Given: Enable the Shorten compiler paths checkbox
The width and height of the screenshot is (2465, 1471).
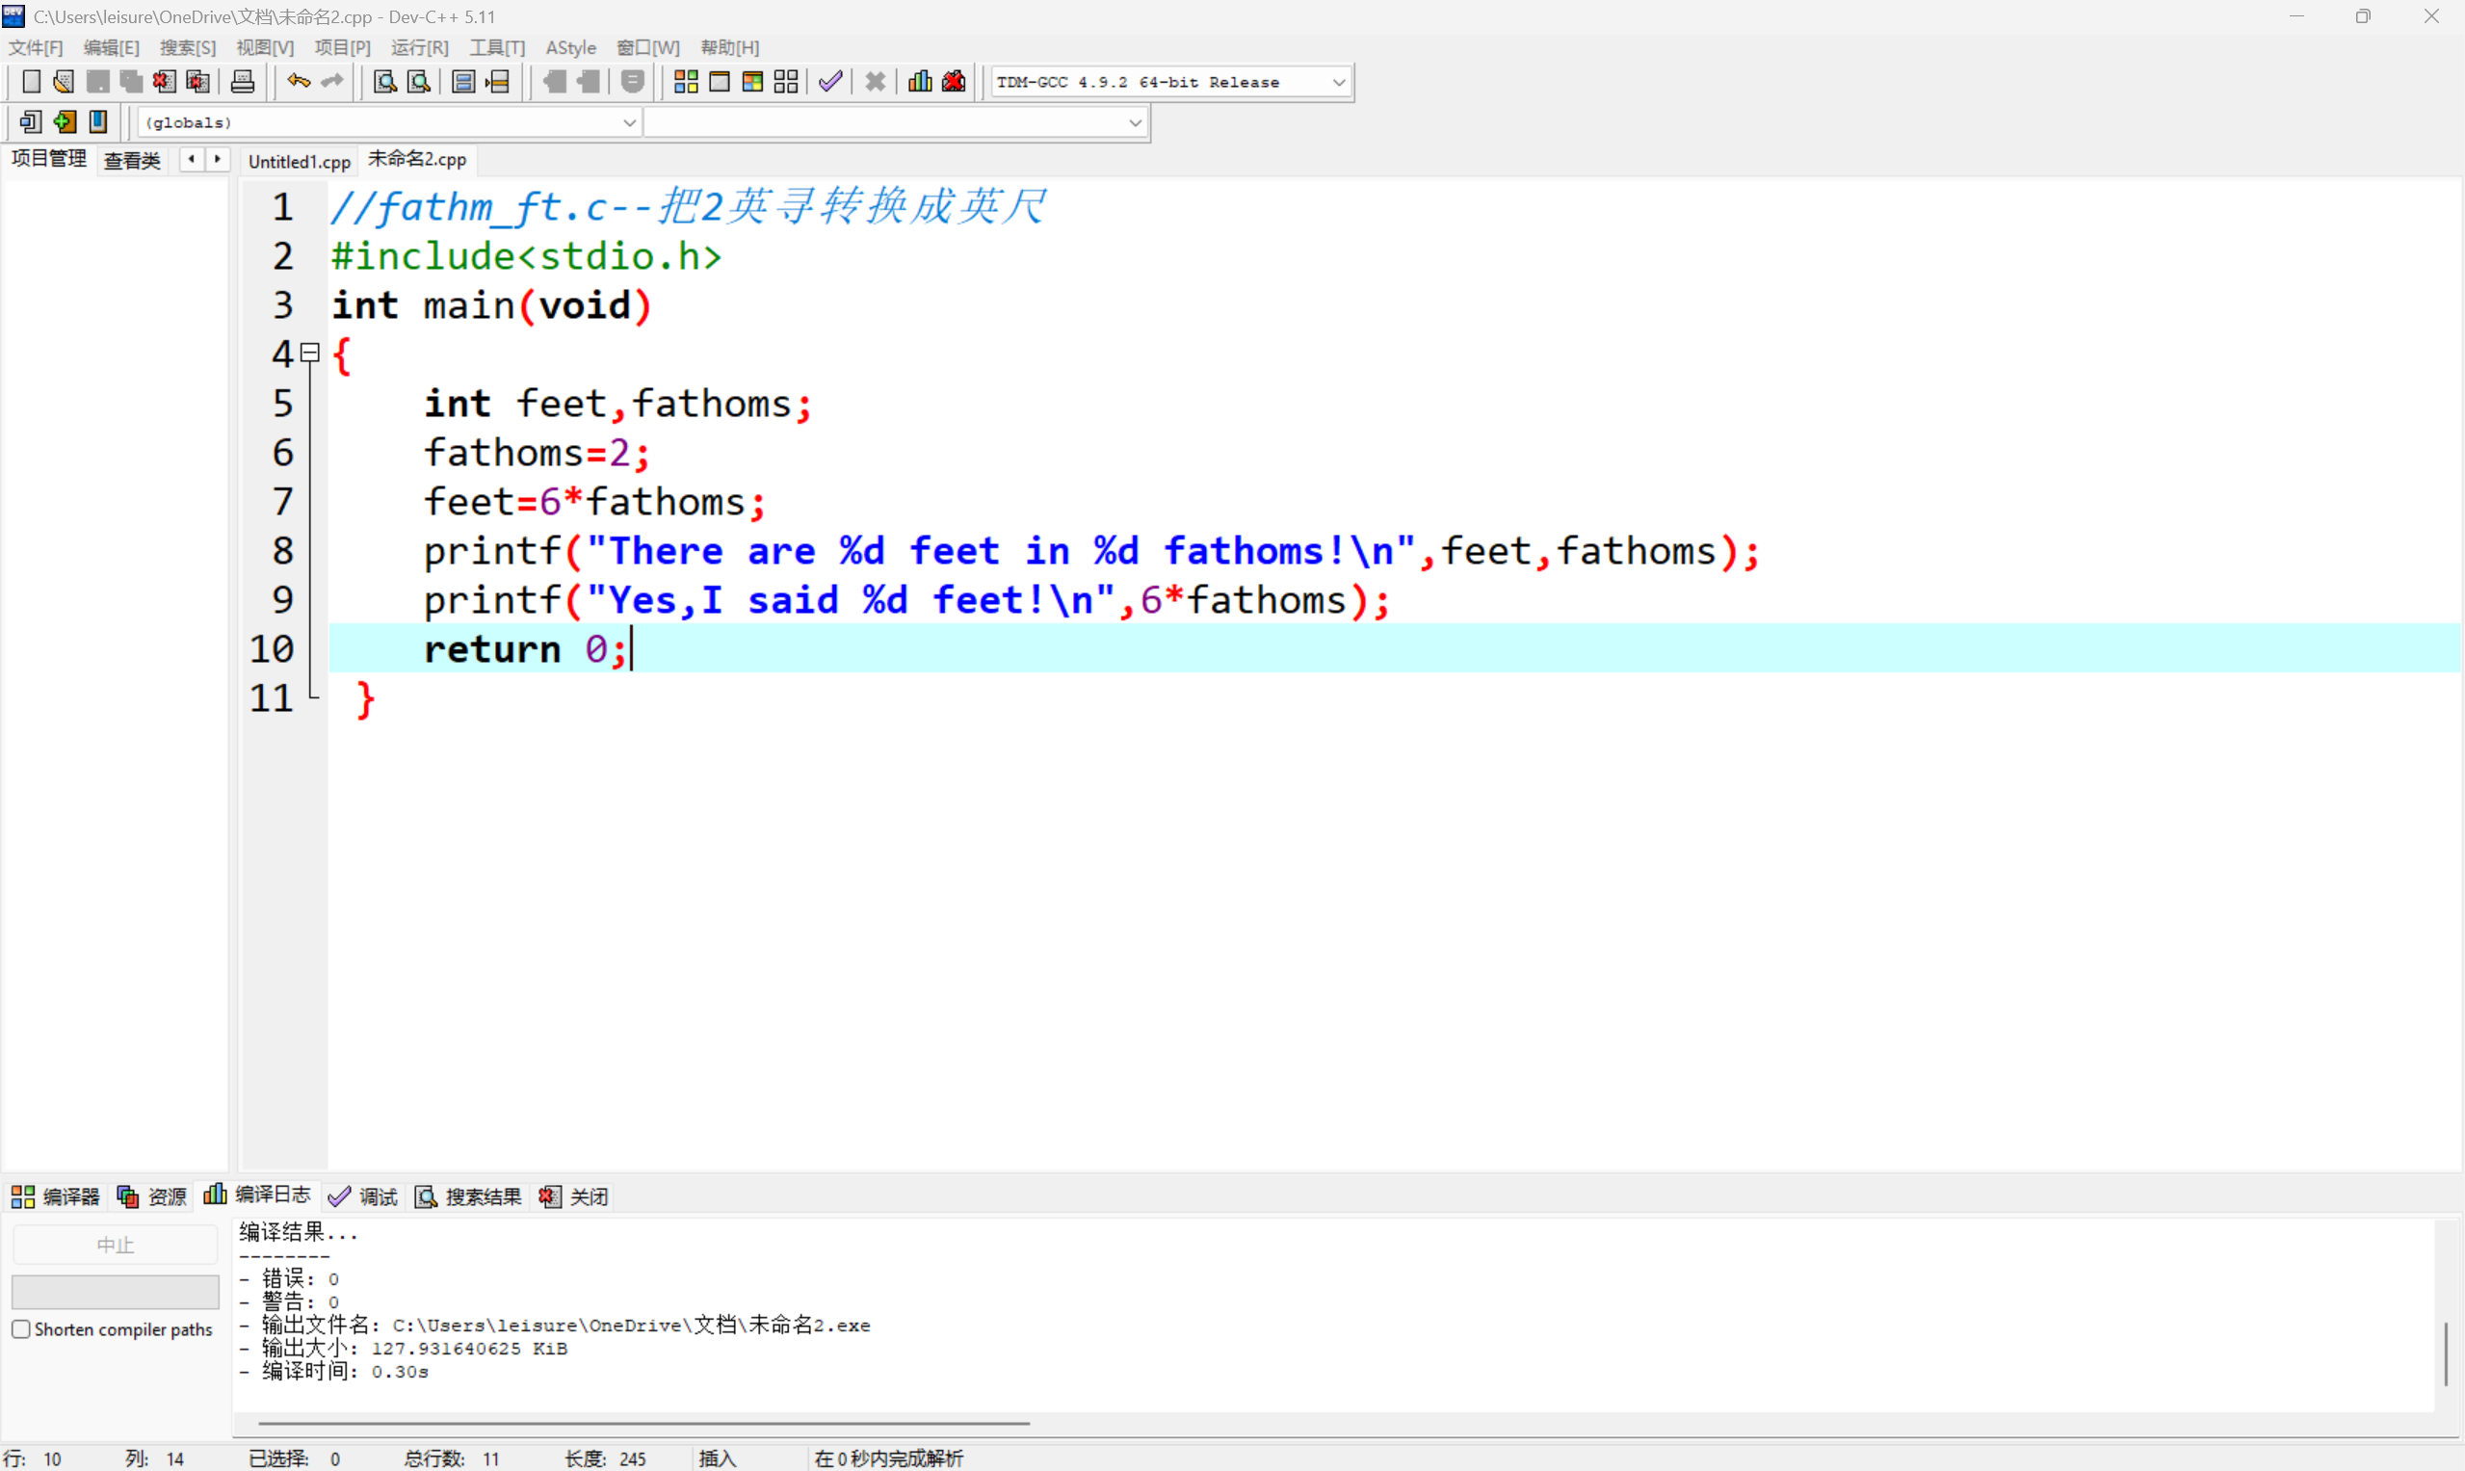Looking at the screenshot, I should [x=21, y=1328].
